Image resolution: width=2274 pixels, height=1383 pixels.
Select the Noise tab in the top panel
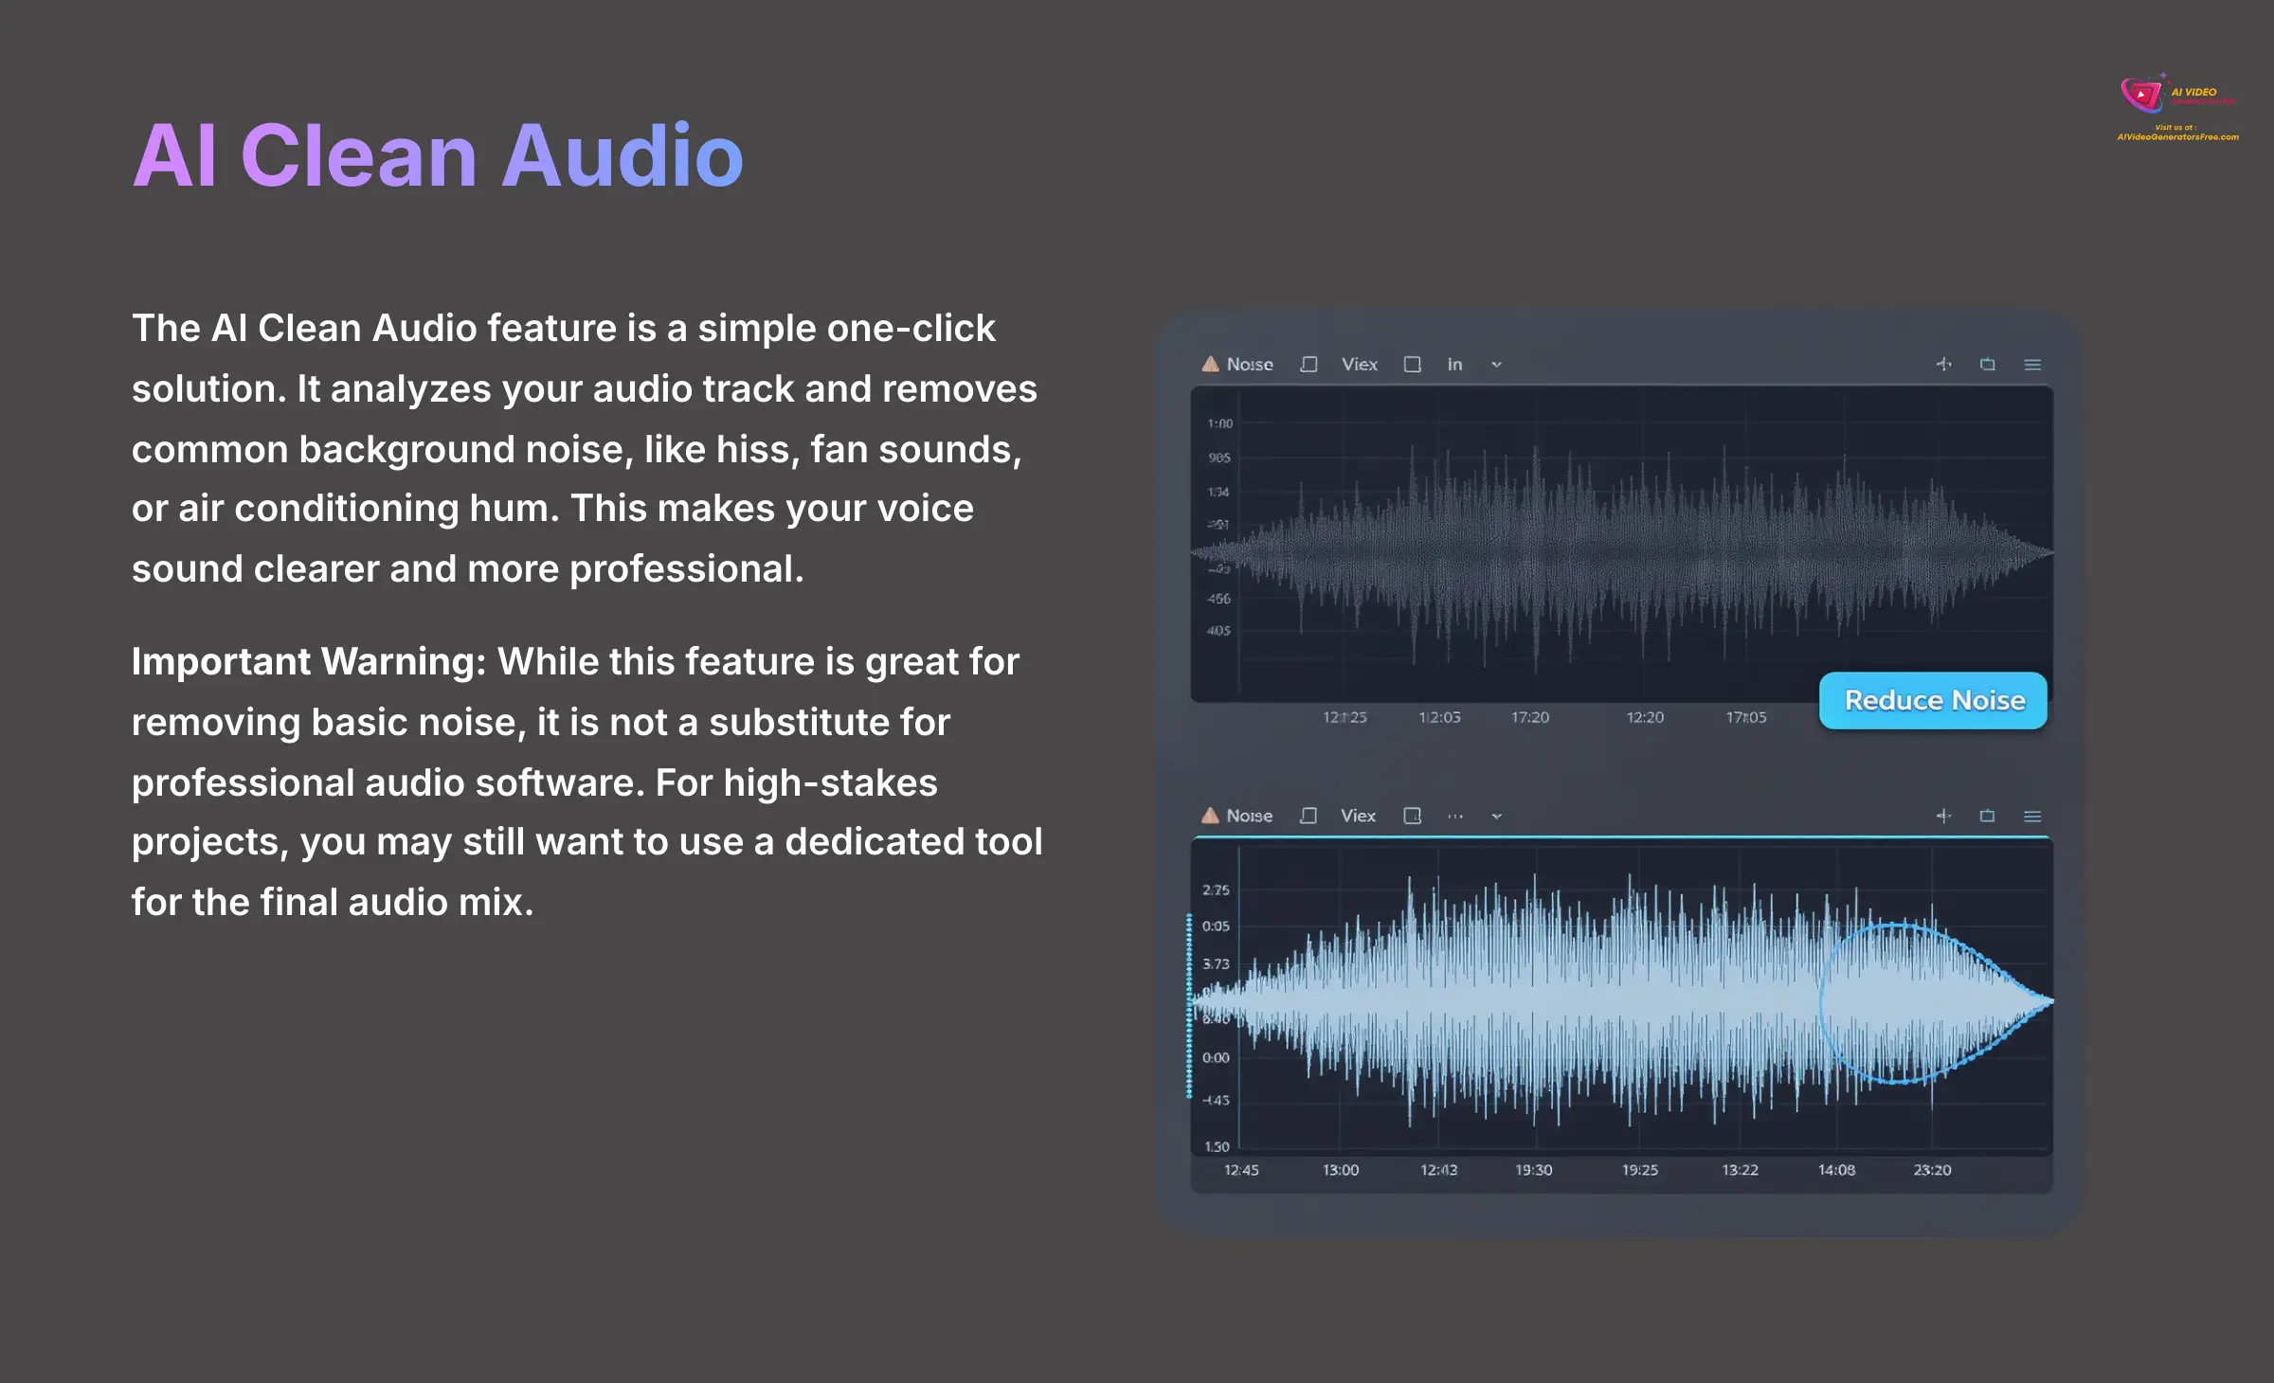tap(1249, 364)
